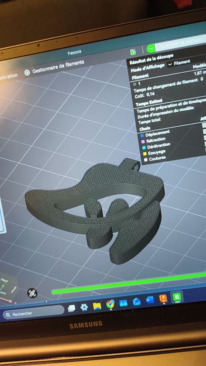Open the Calibration menu
Screen dimensions: 206x366
[9, 77]
